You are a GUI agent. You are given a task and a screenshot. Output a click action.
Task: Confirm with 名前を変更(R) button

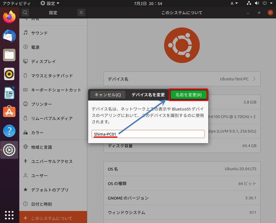click(188, 95)
